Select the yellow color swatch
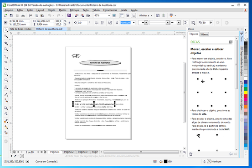Image resolution: width=252 pixels, height=168 pixels. pyautogui.click(x=246, y=93)
